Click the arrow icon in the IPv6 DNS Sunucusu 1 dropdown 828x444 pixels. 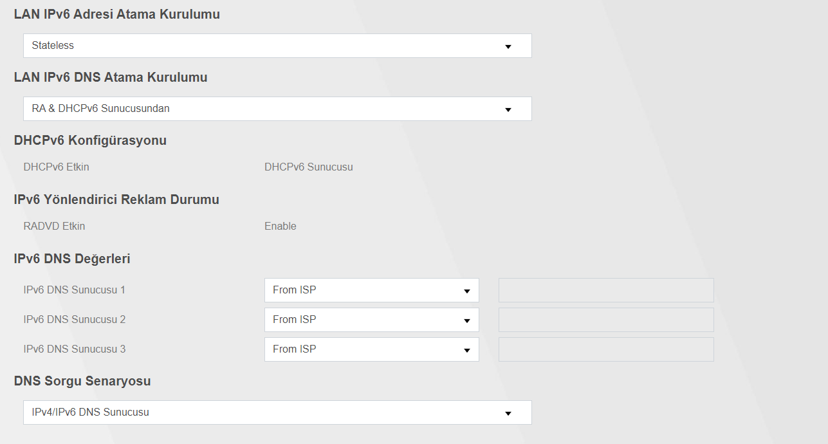point(467,291)
